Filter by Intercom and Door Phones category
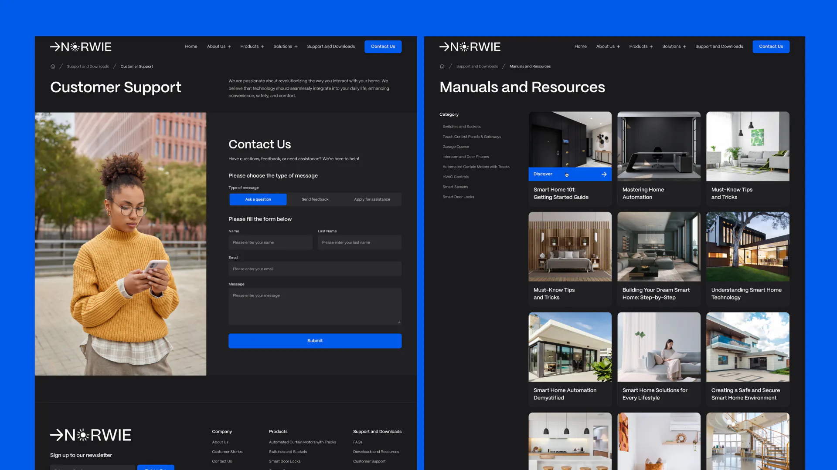The image size is (837, 470). (x=466, y=157)
